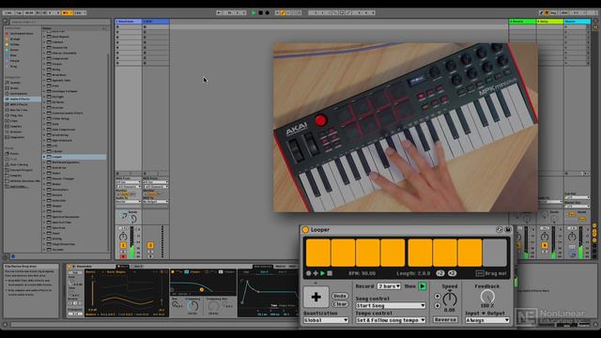The width and height of the screenshot is (601, 338).
Task: Open Song control Start Song dropdown
Action: click(391, 305)
